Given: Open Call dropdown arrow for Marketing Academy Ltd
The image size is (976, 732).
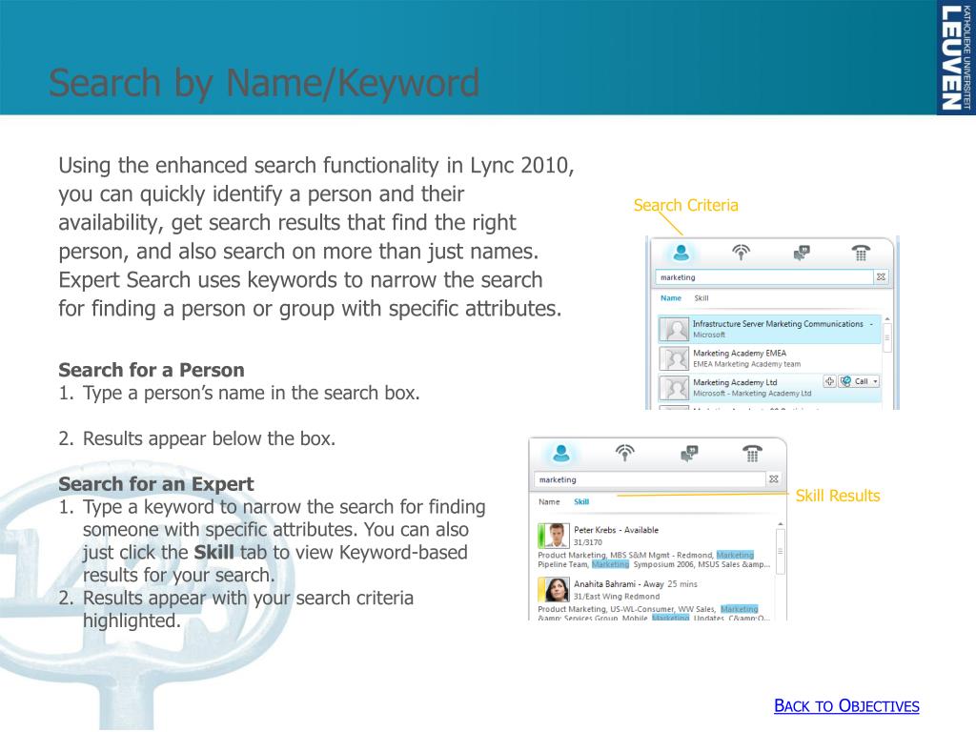Looking at the screenshot, I should 875,381.
